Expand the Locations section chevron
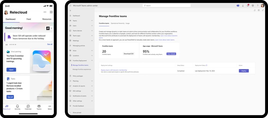This screenshot has width=268, height=118. pyautogui.click(x=92, y=56)
